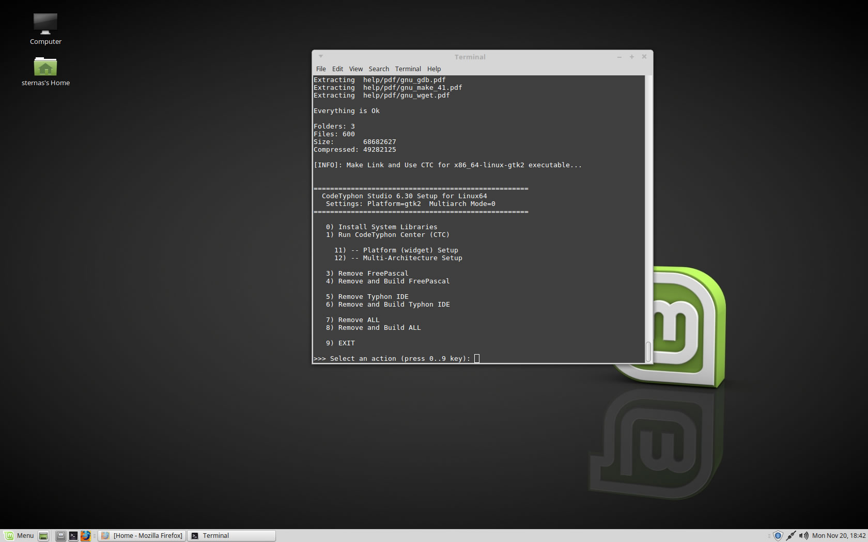
Task: Open the Terminal menu in the menu bar
Action: 408,69
